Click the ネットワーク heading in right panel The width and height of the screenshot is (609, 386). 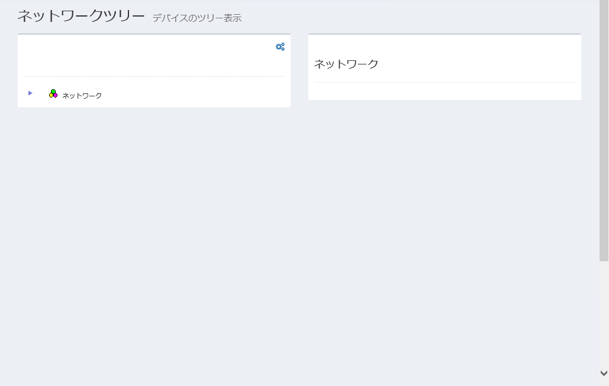point(346,64)
